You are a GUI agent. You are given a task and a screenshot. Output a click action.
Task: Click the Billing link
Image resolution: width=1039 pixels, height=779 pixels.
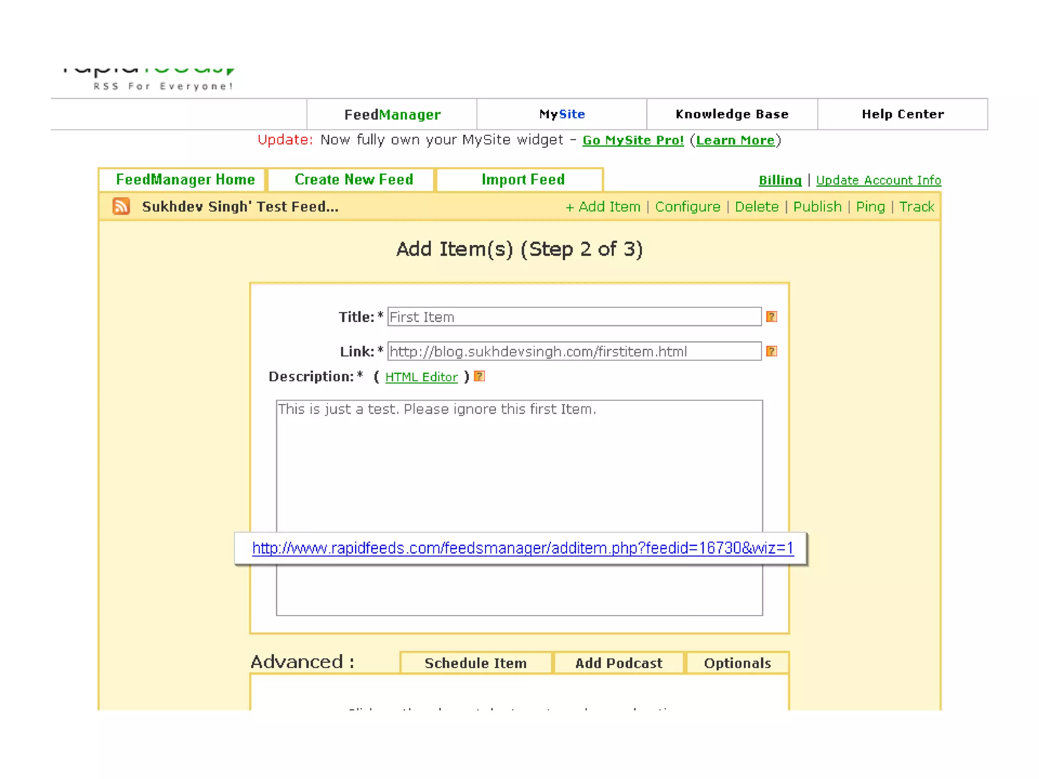[x=780, y=181]
